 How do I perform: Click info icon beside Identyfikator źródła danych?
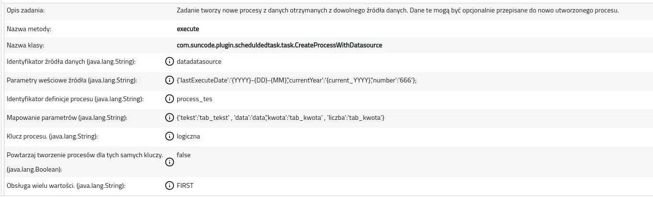click(x=169, y=61)
